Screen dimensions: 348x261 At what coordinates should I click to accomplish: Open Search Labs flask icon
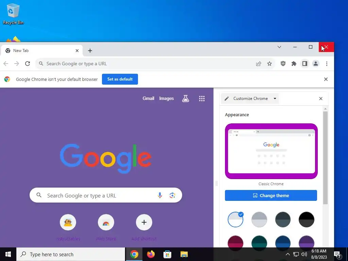coord(186,99)
